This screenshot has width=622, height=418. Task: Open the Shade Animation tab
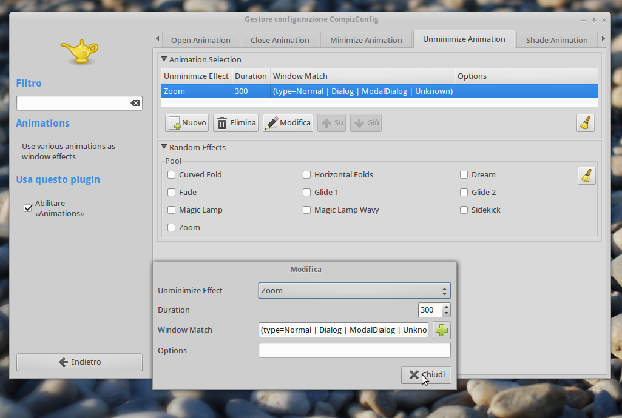556,40
